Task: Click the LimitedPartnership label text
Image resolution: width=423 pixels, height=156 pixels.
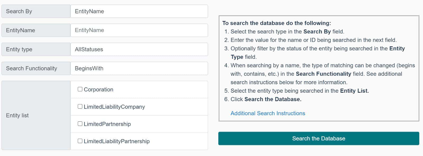Action: point(107,124)
